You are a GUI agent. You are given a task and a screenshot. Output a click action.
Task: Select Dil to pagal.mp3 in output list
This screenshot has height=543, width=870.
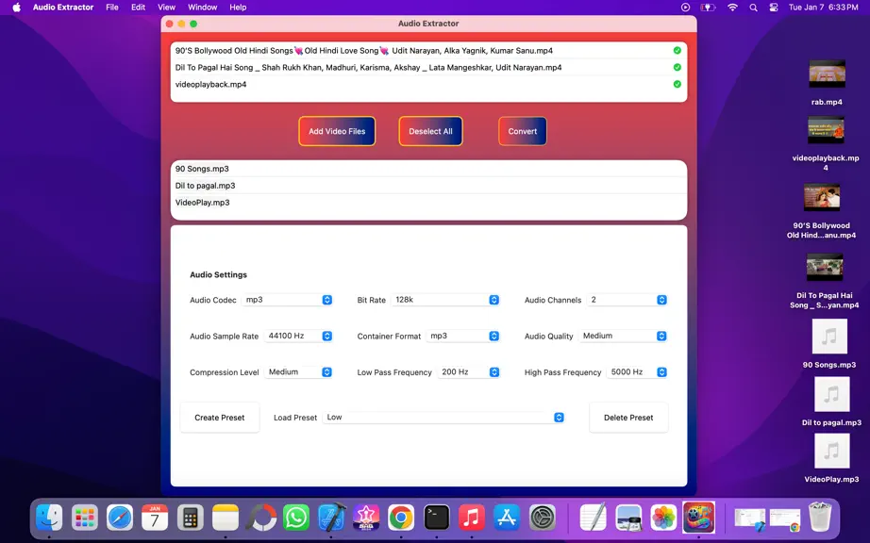428,186
